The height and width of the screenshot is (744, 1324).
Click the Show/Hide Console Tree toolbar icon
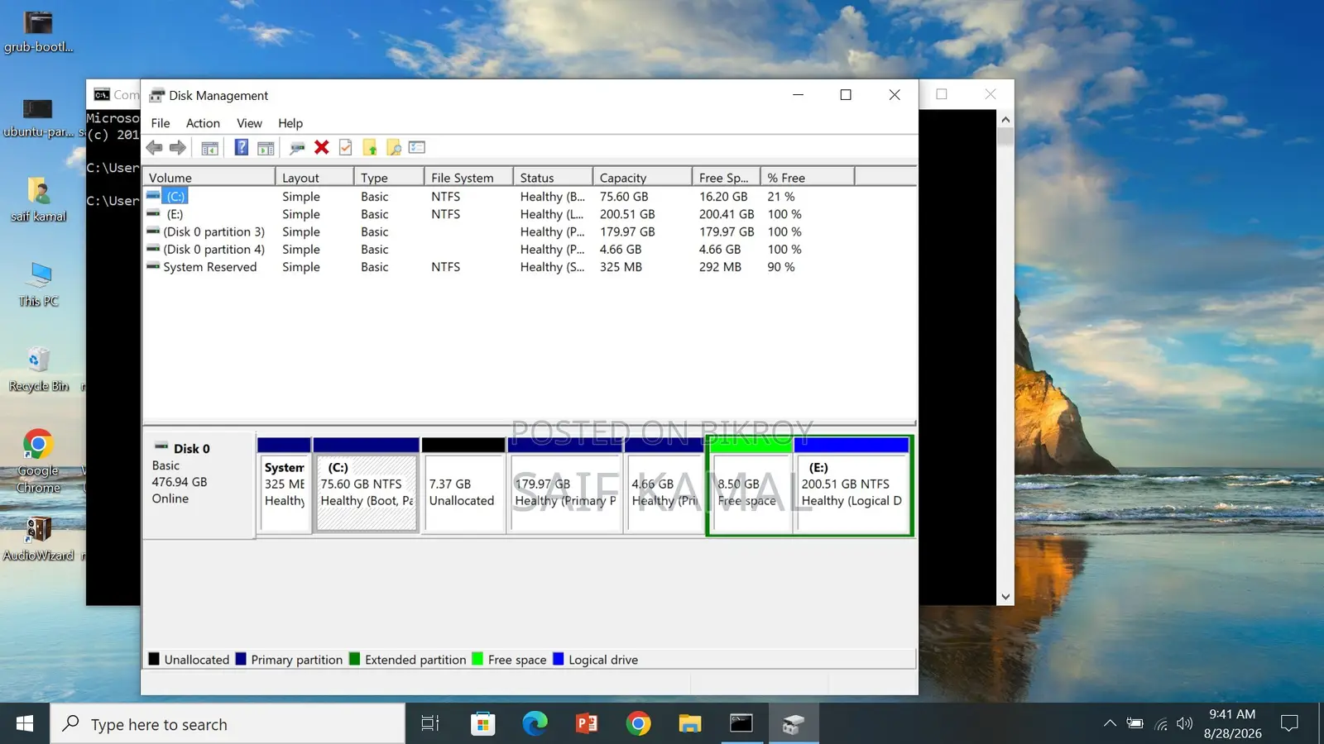(210, 148)
